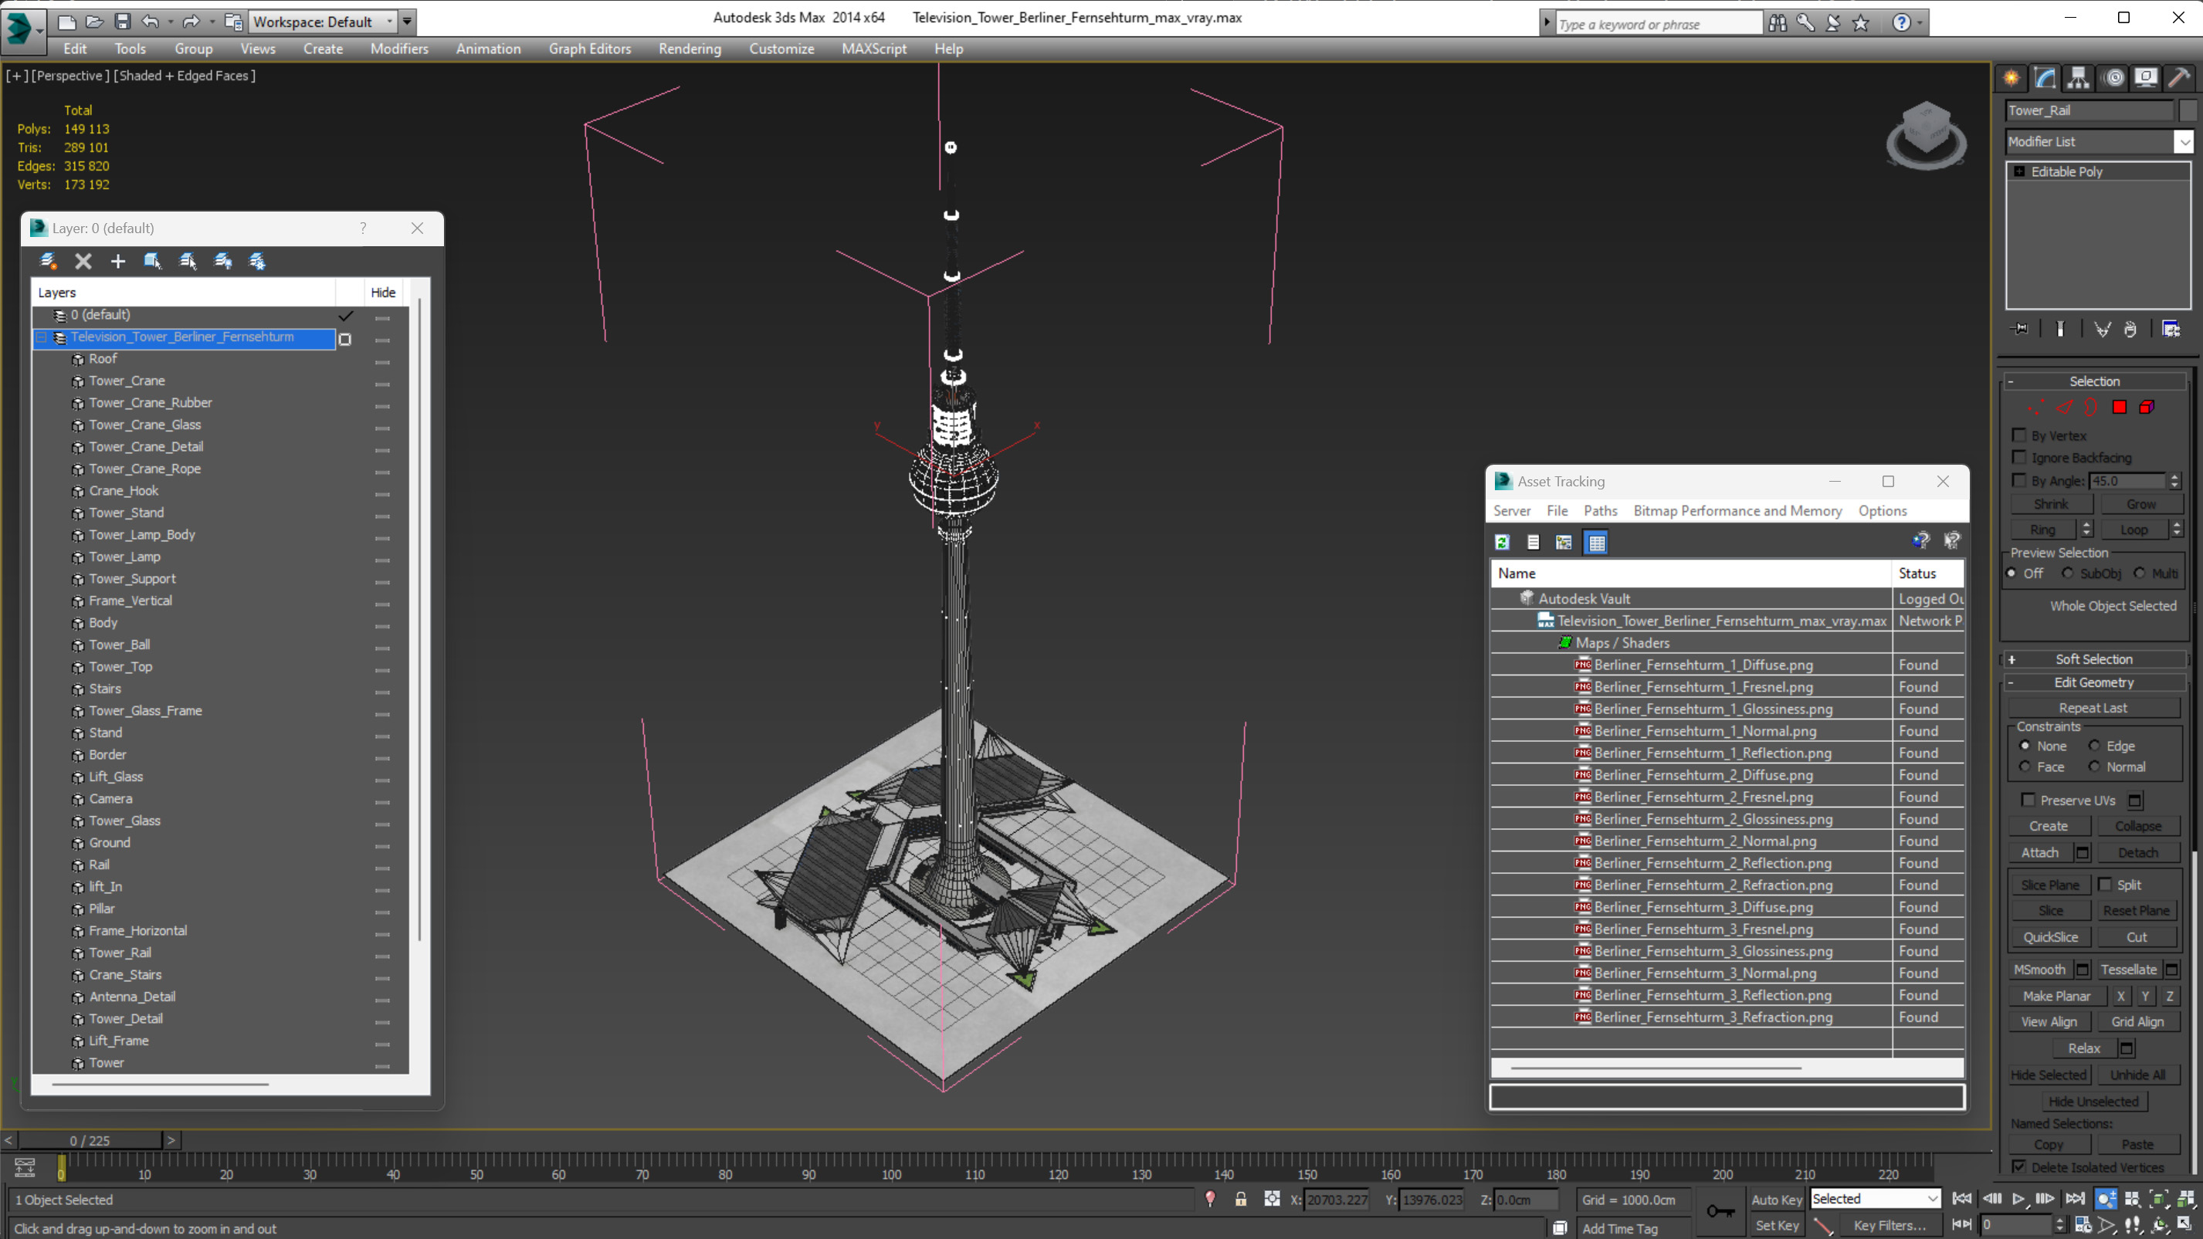Click the Create New Layer plus icon

click(x=118, y=262)
